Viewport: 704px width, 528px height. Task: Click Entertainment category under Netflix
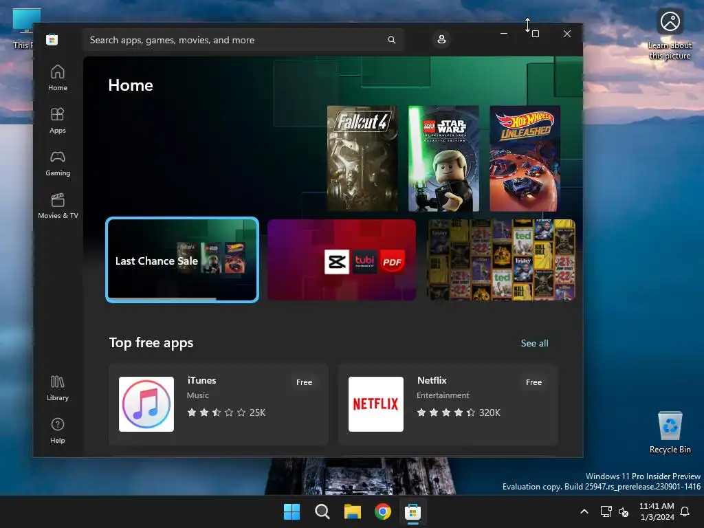click(x=443, y=395)
